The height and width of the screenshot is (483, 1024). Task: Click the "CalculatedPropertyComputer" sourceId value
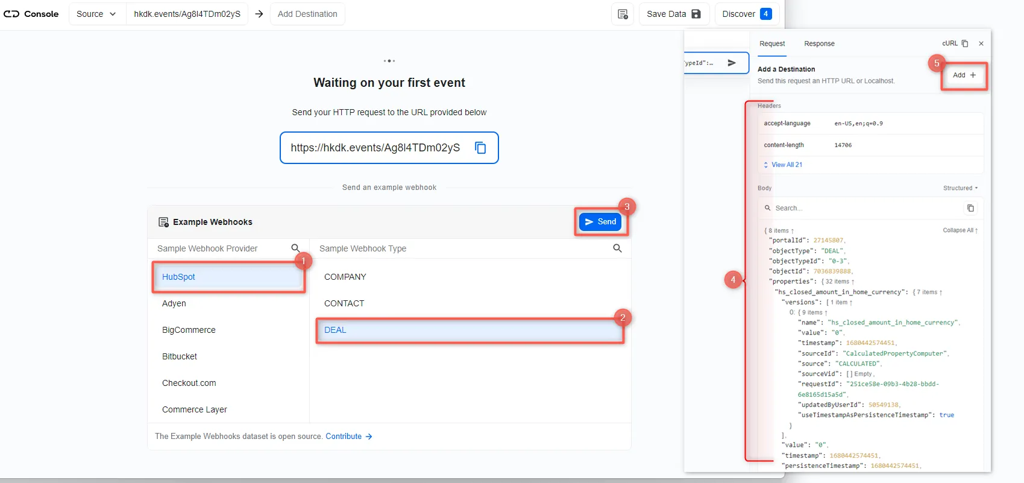coord(895,354)
